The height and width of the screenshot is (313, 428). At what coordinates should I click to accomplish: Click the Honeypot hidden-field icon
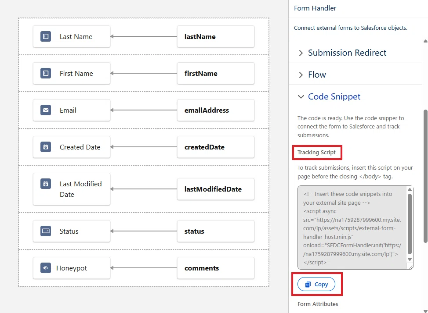tap(46, 268)
